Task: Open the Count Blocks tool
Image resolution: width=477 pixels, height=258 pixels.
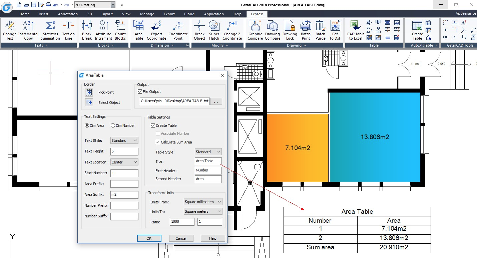Action: (x=120, y=30)
